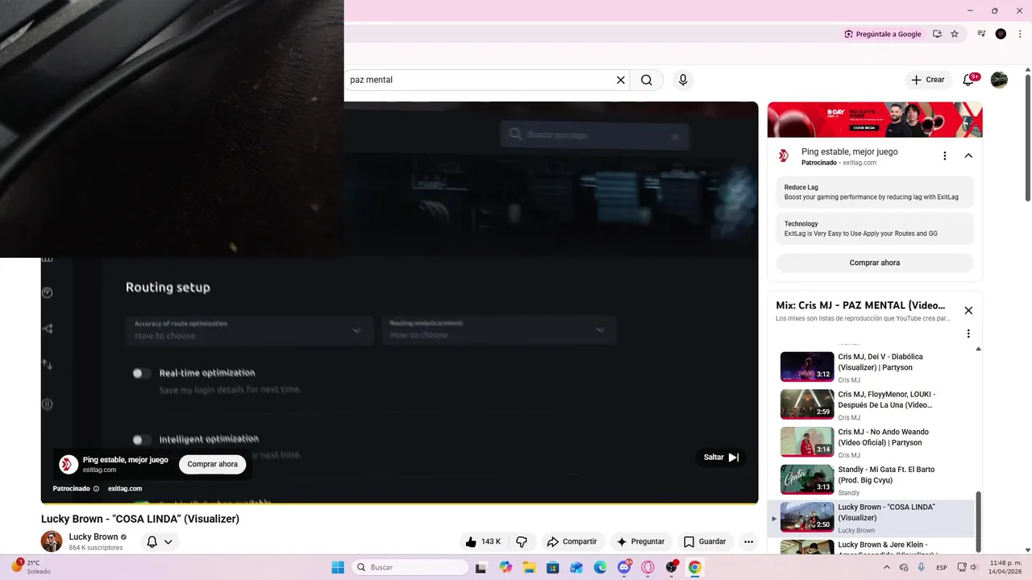Viewport: 1032px width, 580px height.
Task: Start voice search with the microphone icon
Action: pyautogui.click(x=683, y=80)
